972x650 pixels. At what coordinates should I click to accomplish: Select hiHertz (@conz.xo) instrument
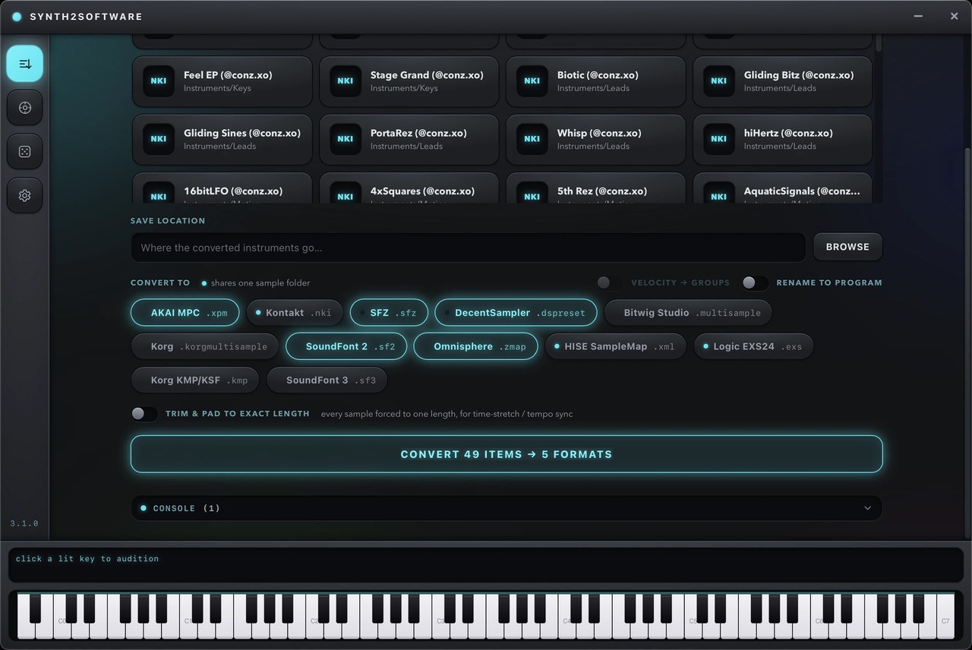coord(782,139)
